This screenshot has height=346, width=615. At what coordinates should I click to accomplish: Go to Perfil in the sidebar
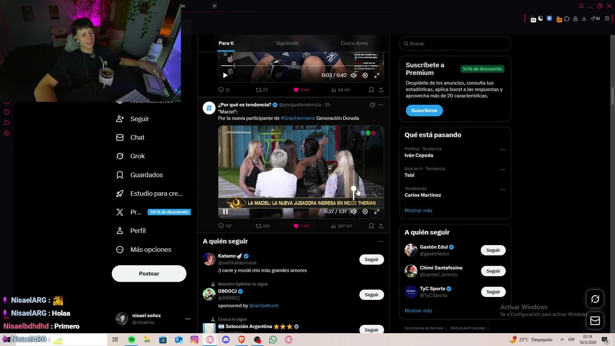[131, 231]
